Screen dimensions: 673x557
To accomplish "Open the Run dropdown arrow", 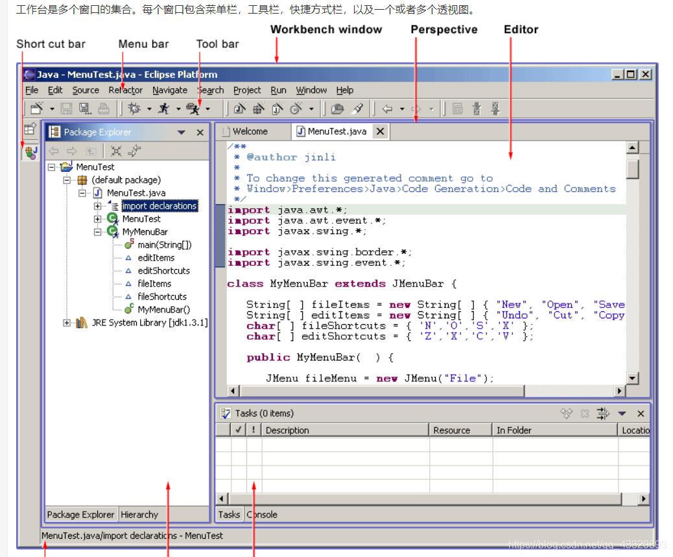I will click(x=178, y=109).
